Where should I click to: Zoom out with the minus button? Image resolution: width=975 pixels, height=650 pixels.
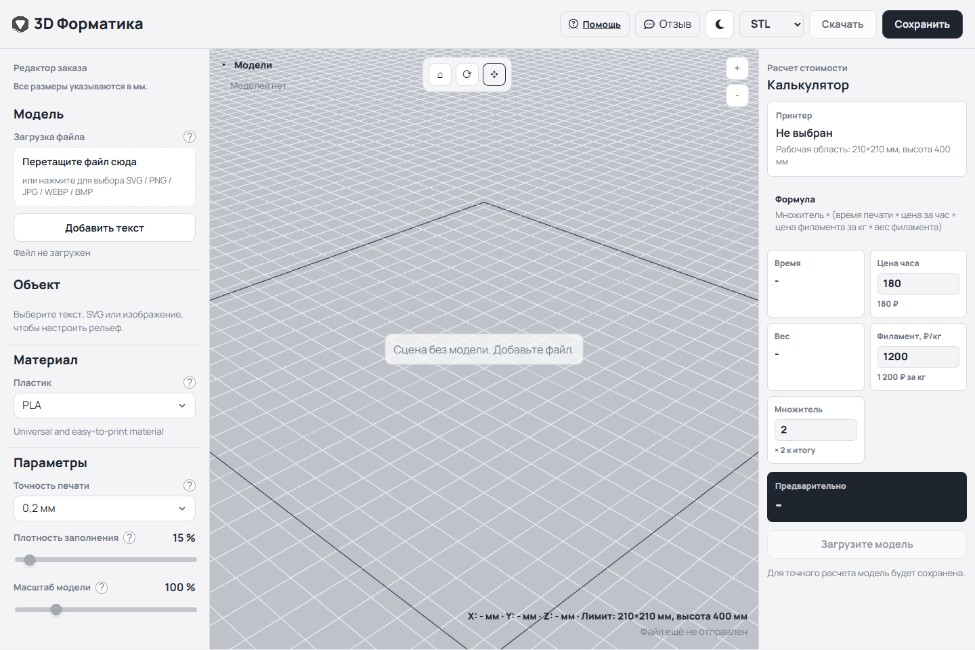737,95
